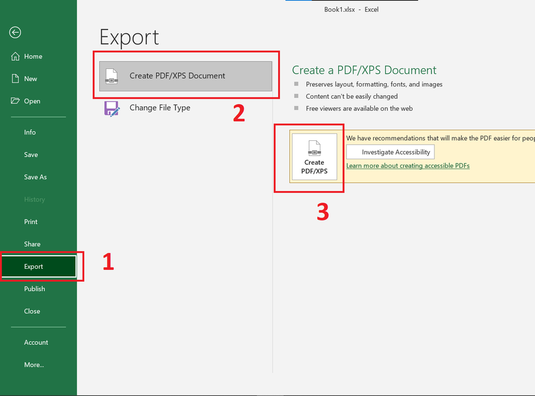Select the Change File Type option
The width and height of the screenshot is (535, 396).
pyautogui.click(x=185, y=108)
